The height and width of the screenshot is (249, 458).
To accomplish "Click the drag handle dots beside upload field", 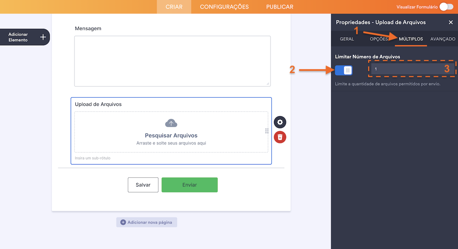I will tap(267, 131).
